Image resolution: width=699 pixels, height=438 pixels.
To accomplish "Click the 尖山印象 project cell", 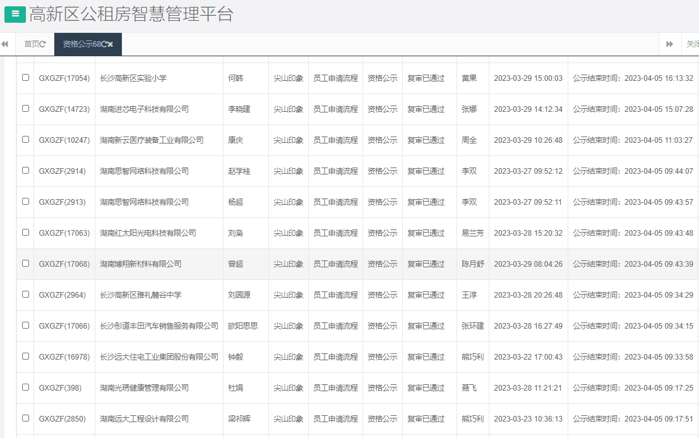I will click(289, 78).
